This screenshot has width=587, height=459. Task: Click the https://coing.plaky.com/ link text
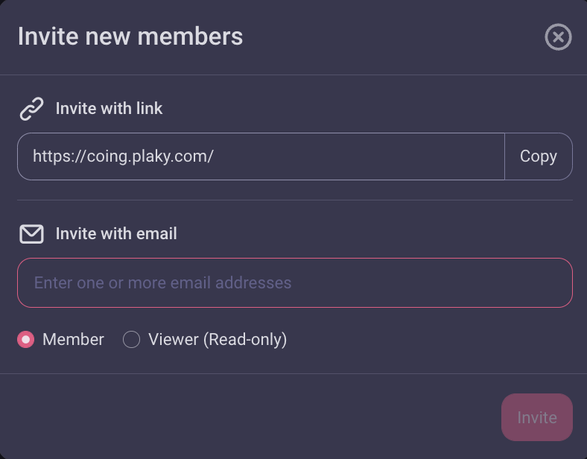123,156
